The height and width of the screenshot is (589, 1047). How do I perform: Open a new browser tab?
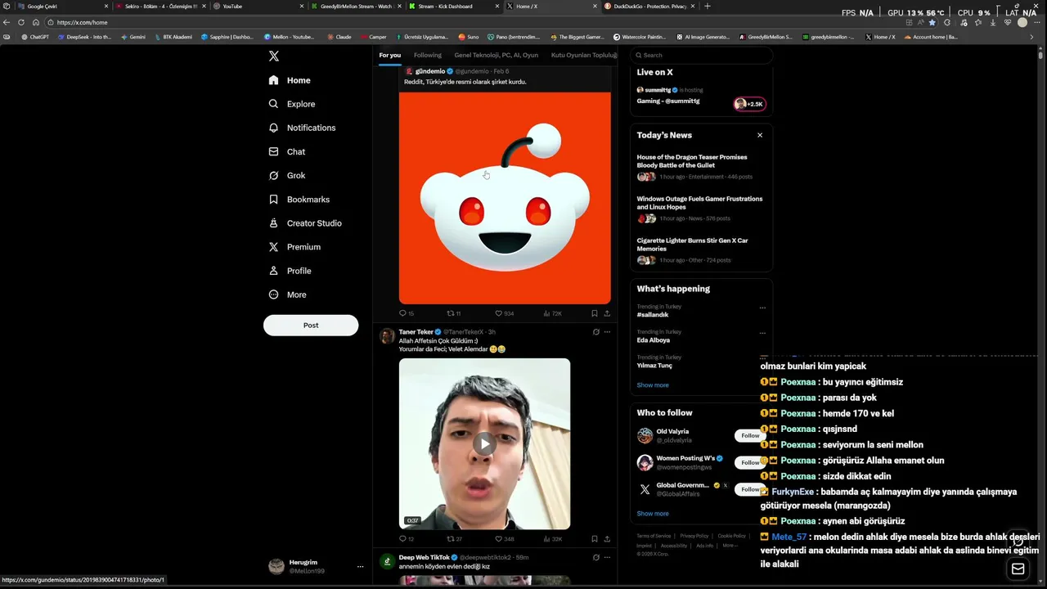point(708,7)
